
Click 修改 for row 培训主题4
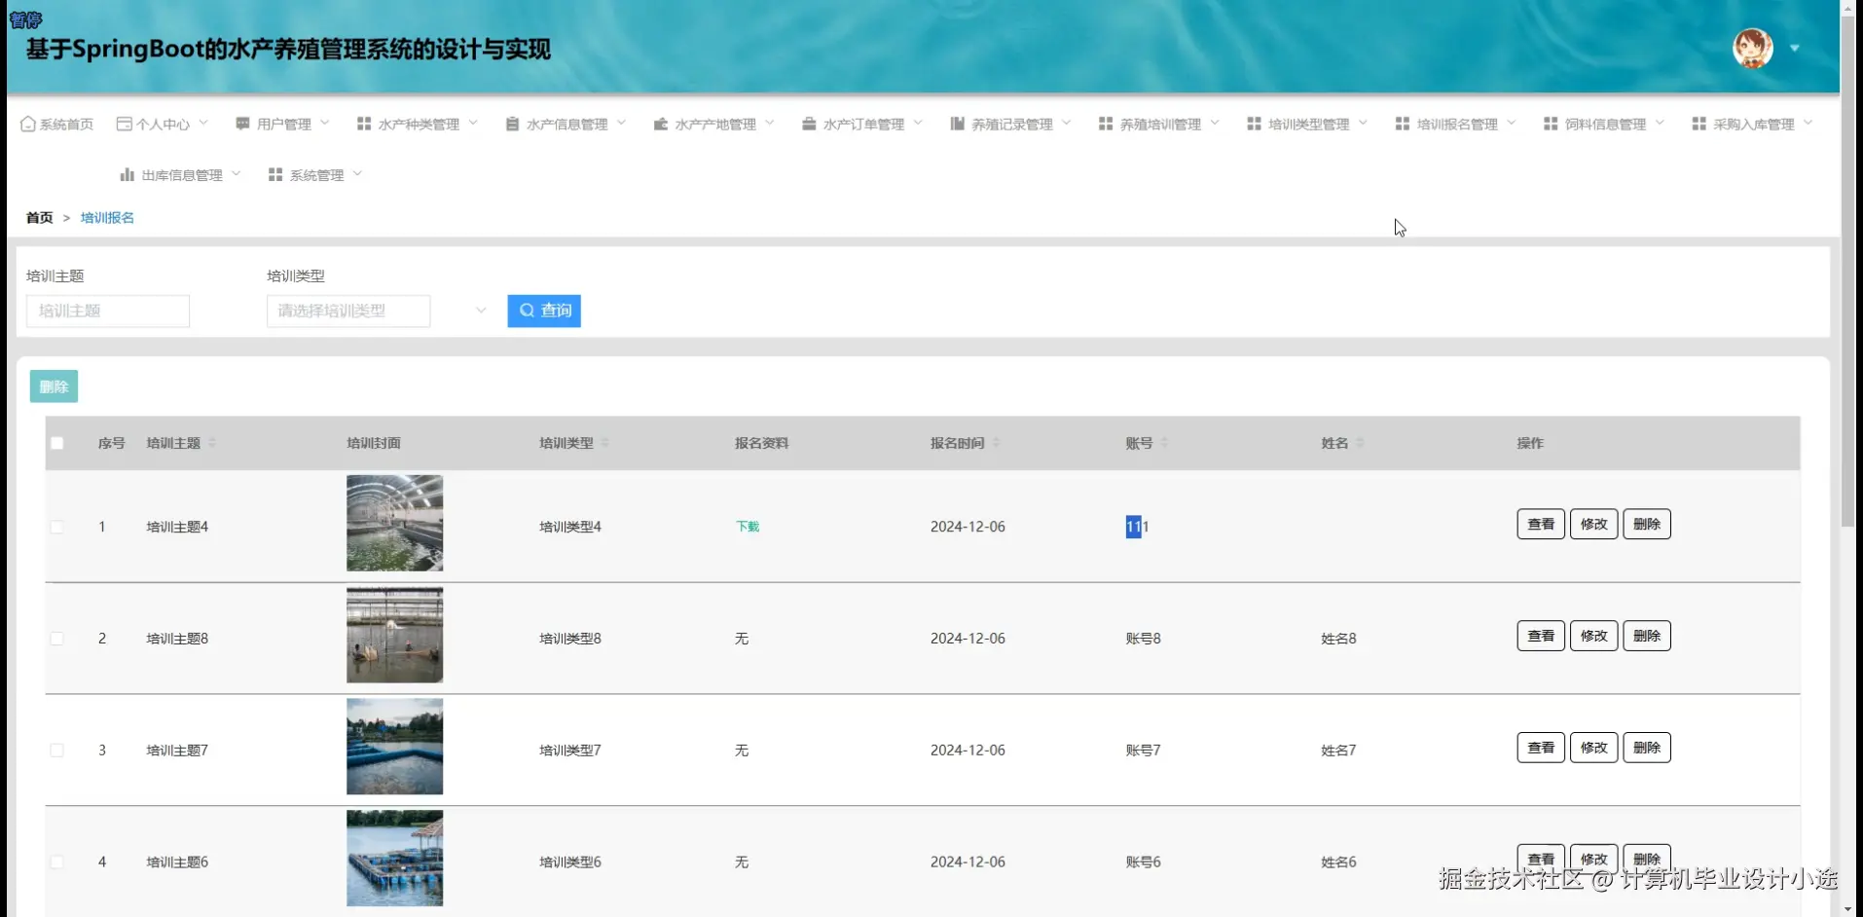click(x=1594, y=524)
